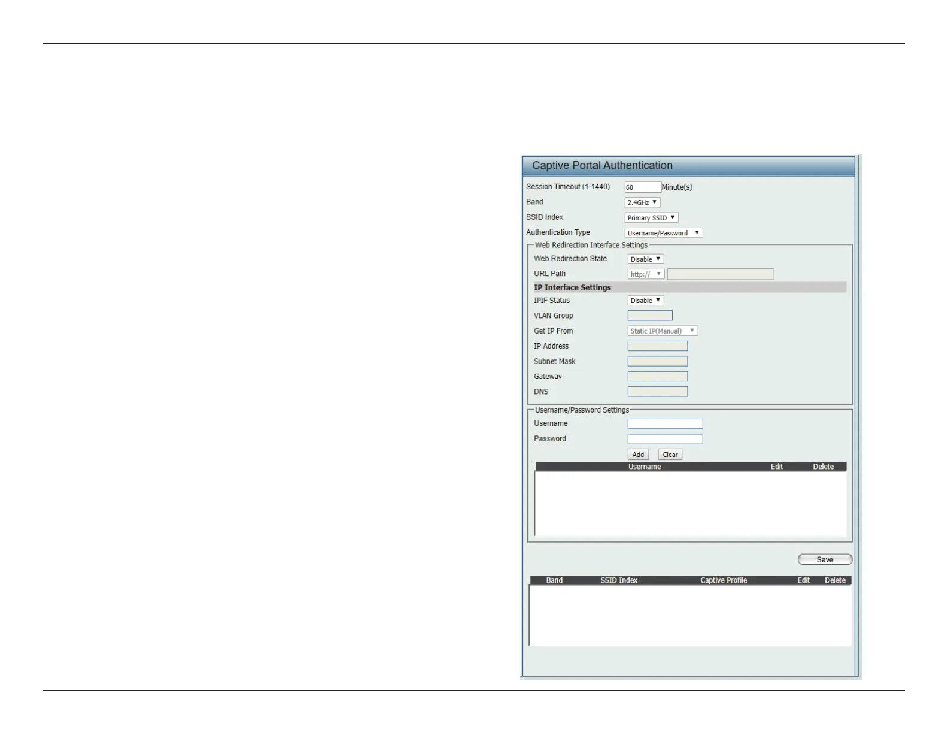Click the Authentication Type label
Screen dimensions: 948x733
click(558, 232)
